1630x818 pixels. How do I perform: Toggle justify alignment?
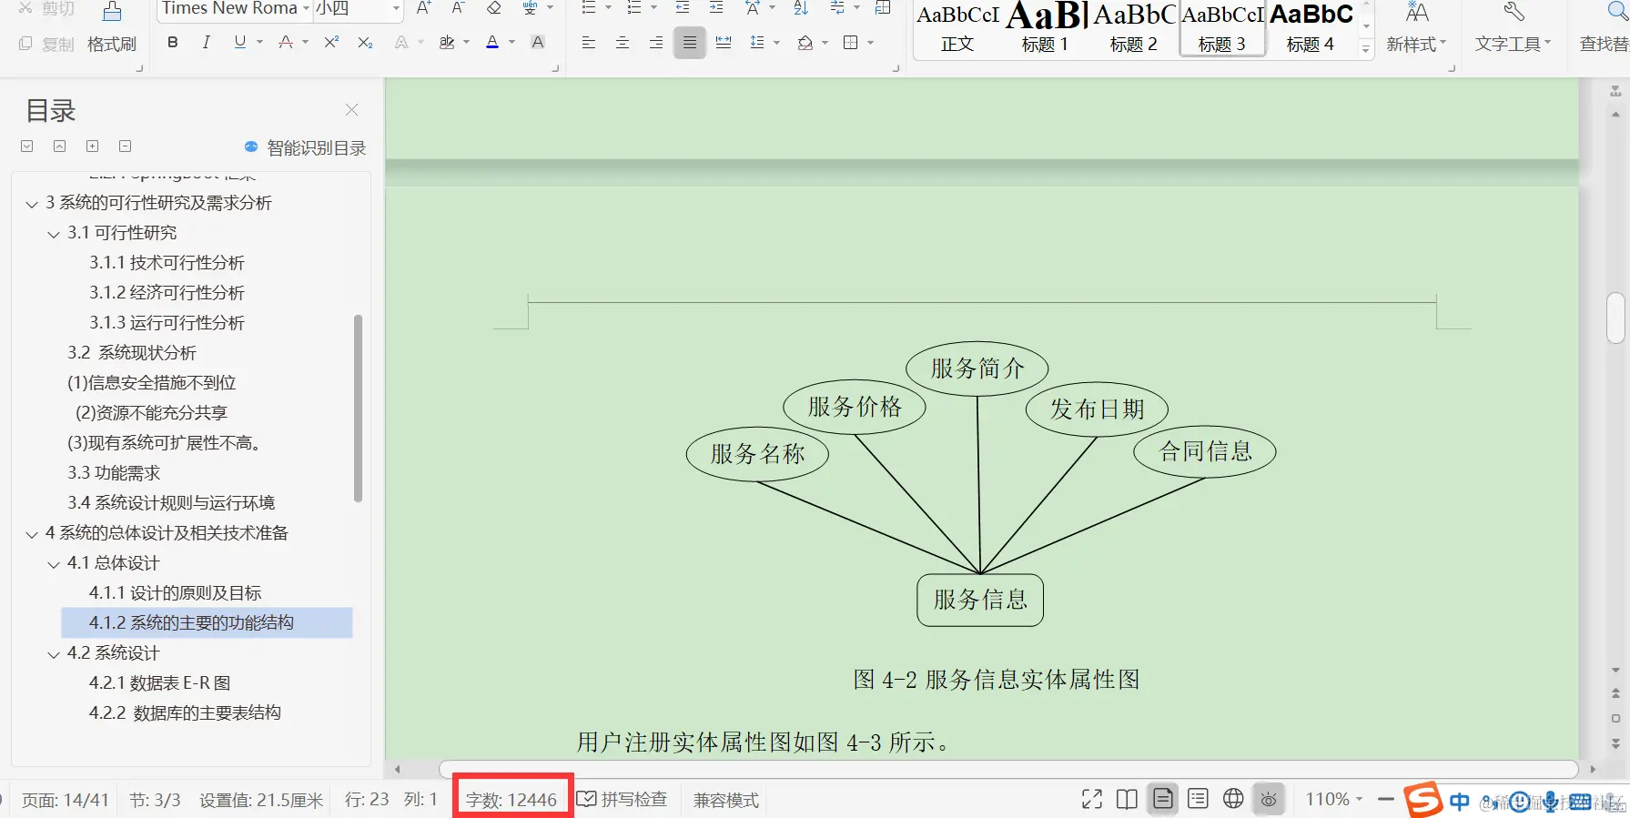[x=690, y=43]
